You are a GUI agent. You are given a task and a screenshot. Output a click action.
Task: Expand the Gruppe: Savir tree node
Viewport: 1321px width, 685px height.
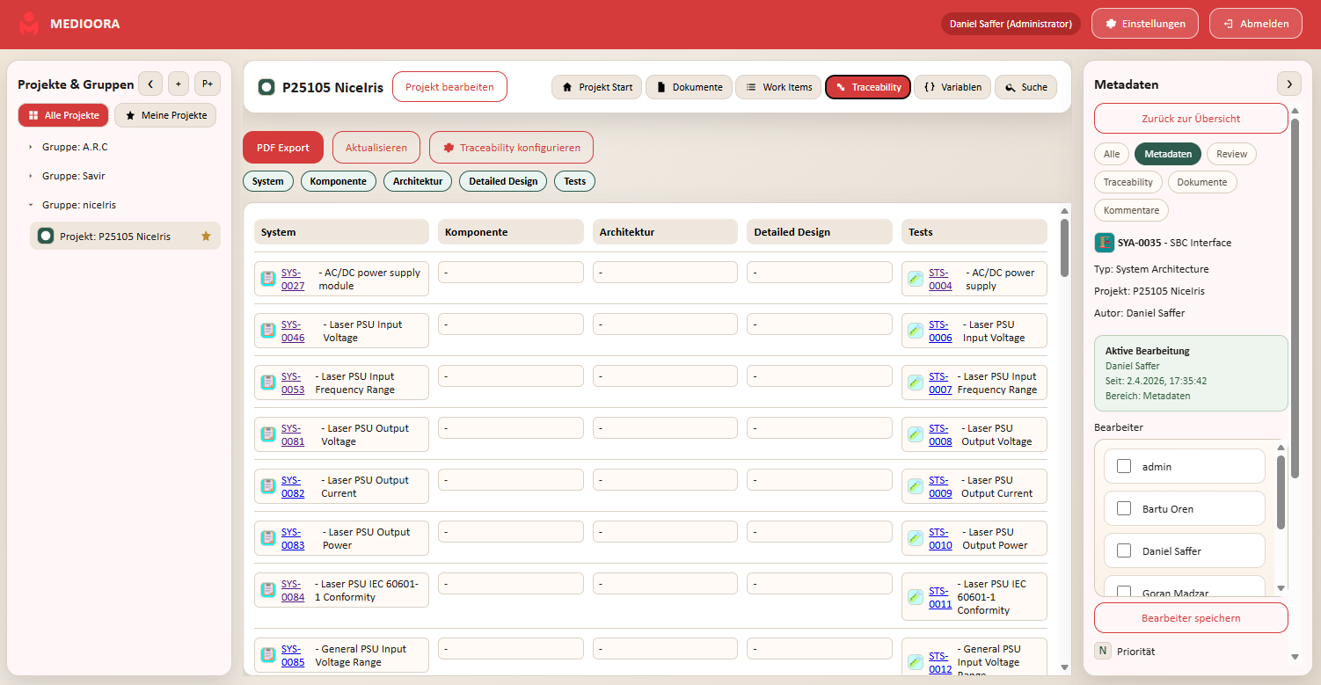pyautogui.click(x=31, y=176)
